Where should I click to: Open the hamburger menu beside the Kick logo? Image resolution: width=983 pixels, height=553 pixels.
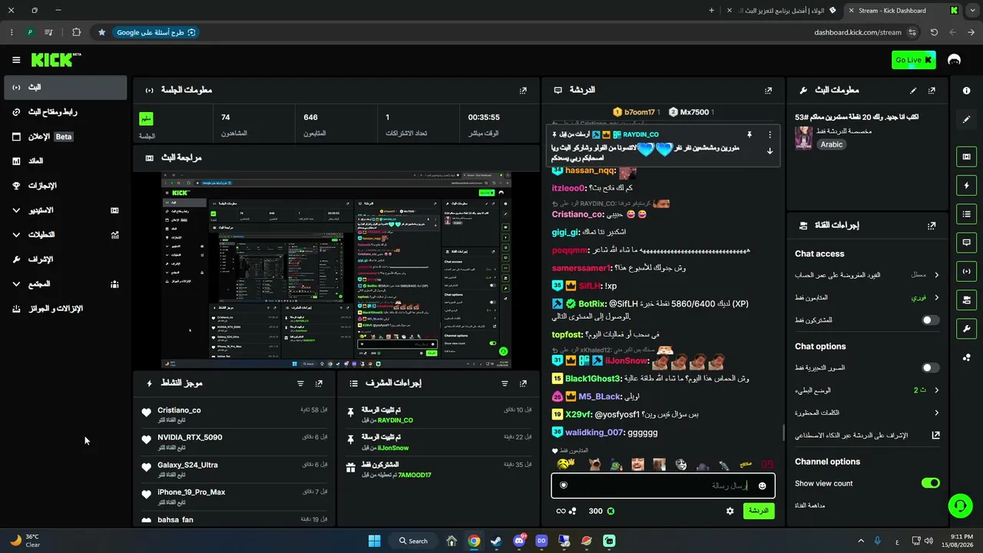16,60
